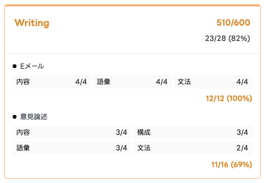Image resolution: width=266 pixels, height=183 pixels.
Task: Click the 意見論述 文法 2/4 cell
Action: click(x=193, y=148)
